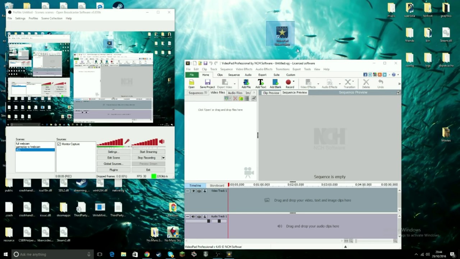Click the Cortana 'Ask me anything' search box
The image size is (460, 259).
point(52,254)
